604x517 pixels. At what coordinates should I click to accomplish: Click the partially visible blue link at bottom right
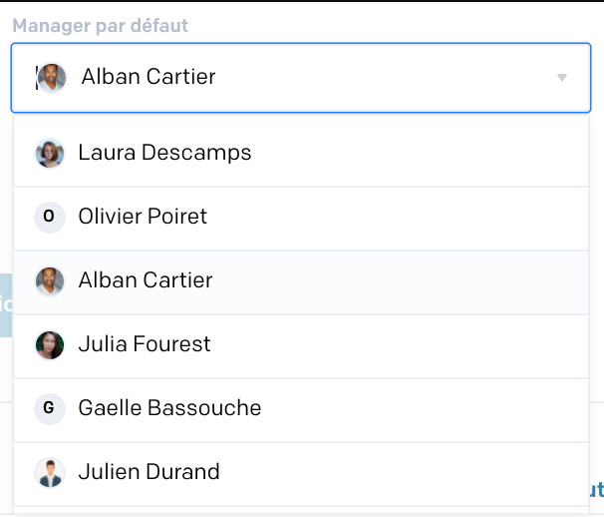point(596,490)
